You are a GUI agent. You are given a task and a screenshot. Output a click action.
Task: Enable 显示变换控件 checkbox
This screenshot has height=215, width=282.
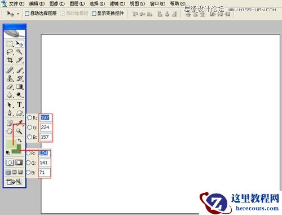coord(94,14)
